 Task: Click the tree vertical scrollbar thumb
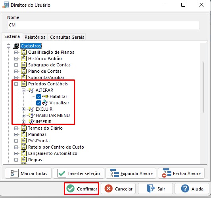(203, 87)
